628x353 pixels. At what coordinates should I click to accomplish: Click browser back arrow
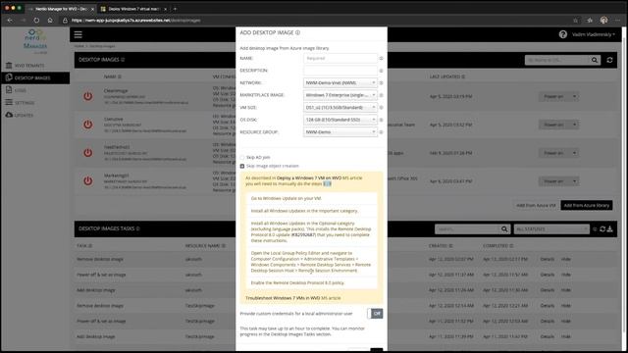(10, 20)
